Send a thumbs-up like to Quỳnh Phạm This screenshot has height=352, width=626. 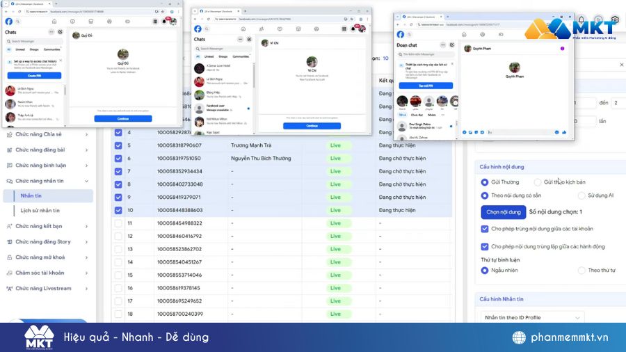[x=564, y=132]
